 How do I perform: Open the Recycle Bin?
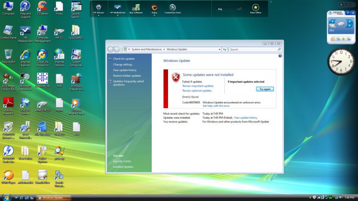click(x=9, y=56)
